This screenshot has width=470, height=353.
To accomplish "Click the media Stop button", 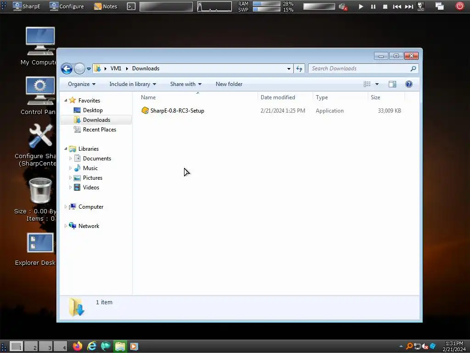I will click(x=385, y=6).
